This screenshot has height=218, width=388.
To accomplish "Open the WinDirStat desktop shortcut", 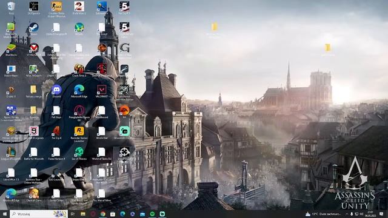I will [102, 133].
